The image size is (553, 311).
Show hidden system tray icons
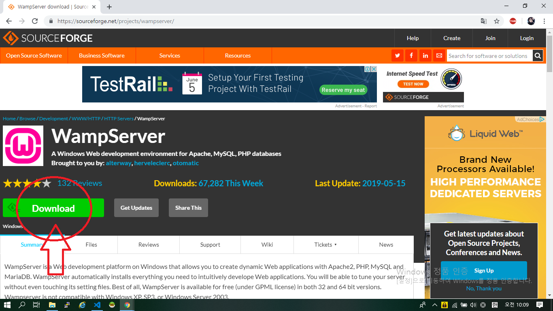[x=434, y=305]
